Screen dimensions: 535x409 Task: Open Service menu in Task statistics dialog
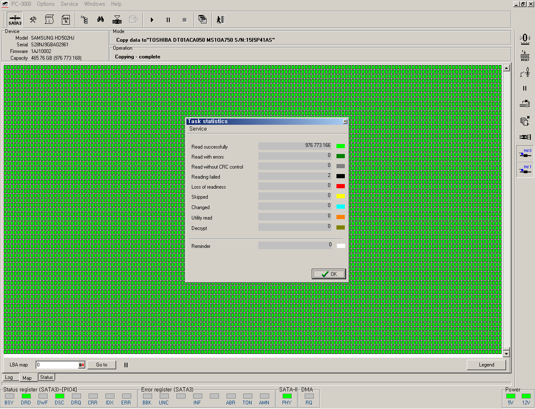[x=198, y=129]
